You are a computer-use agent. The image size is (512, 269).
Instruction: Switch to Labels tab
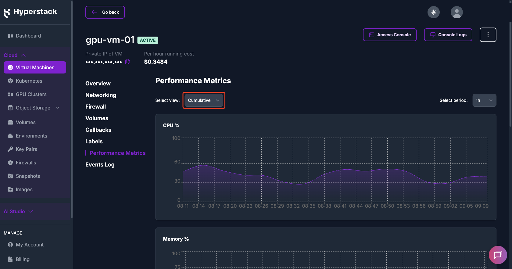(94, 142)
